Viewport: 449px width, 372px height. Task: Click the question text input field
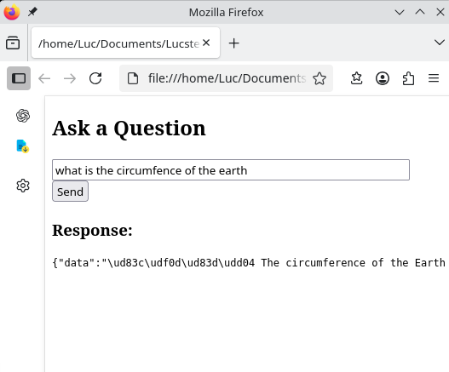231,170
